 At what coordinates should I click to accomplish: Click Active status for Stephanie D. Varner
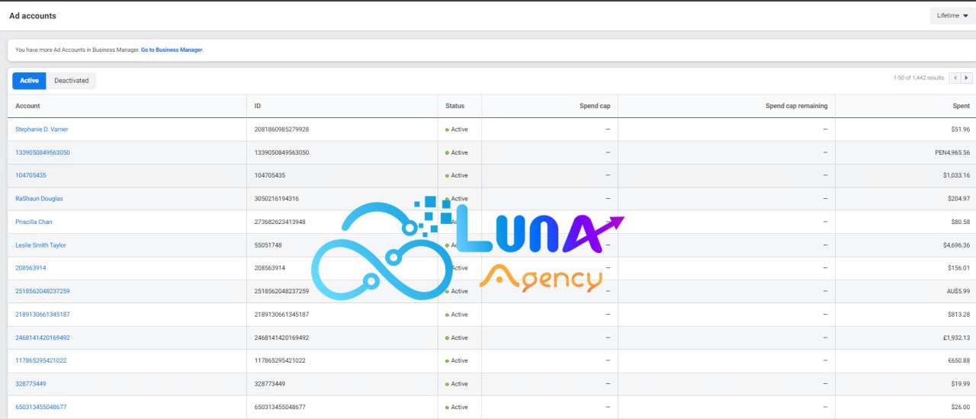[x=457, y=130]
